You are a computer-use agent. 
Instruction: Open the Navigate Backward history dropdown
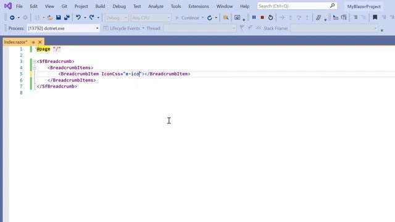[19, 18]
